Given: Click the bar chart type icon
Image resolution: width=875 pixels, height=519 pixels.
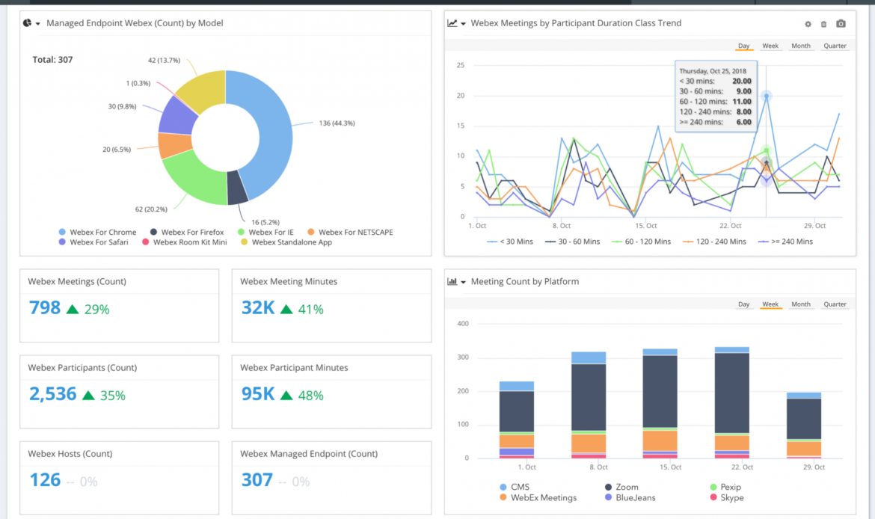Looking at the screenshot, I should (452, 282).
